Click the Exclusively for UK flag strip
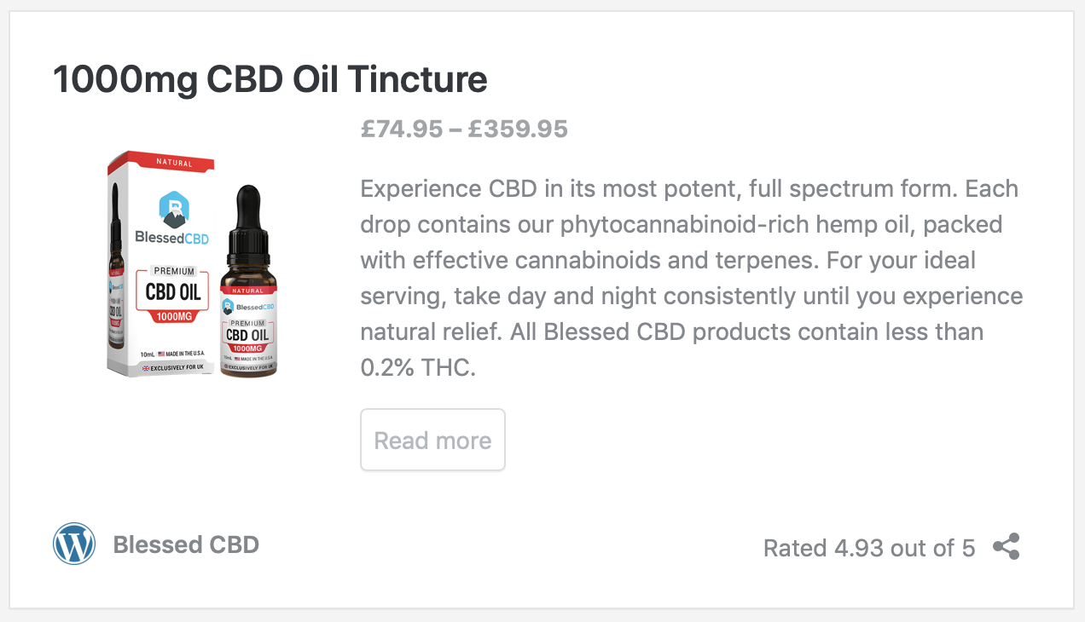Viewport: 1085px width, 622px height. point(172,367)
